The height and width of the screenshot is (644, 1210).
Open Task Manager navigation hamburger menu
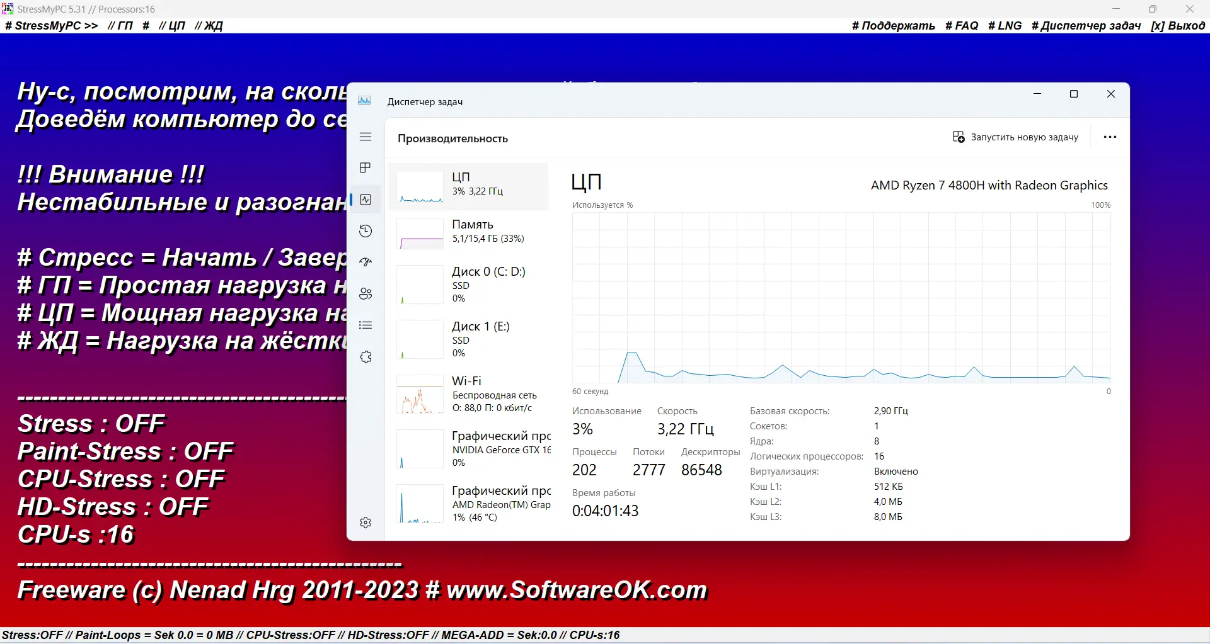pos(366,137)
